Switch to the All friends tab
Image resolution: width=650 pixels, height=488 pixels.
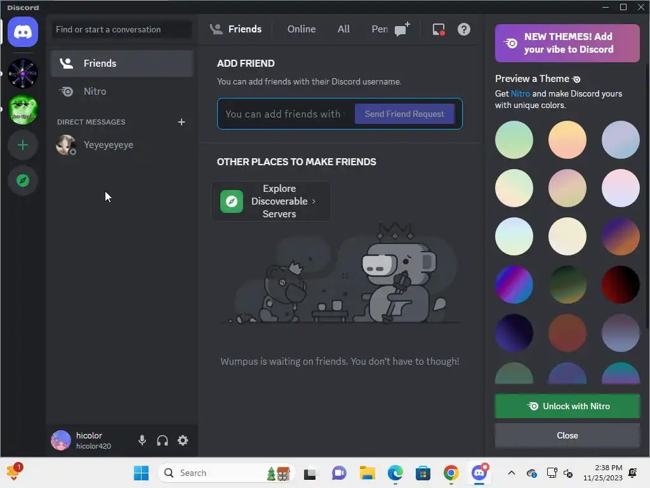(343, 29)
